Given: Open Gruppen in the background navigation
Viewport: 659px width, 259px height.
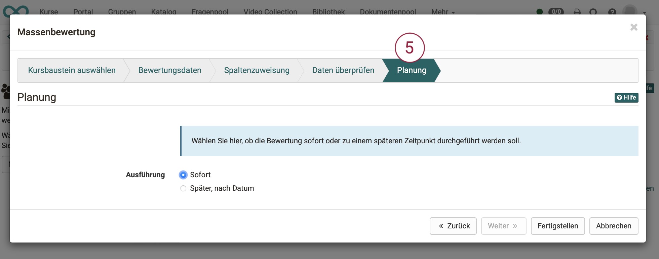Looking at the screenshot, I should click(122, 12).
